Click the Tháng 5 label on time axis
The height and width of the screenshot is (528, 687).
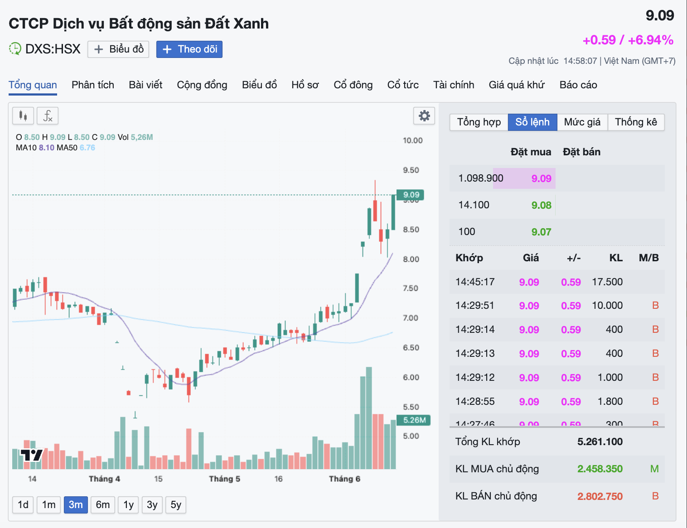pos(224,479)
